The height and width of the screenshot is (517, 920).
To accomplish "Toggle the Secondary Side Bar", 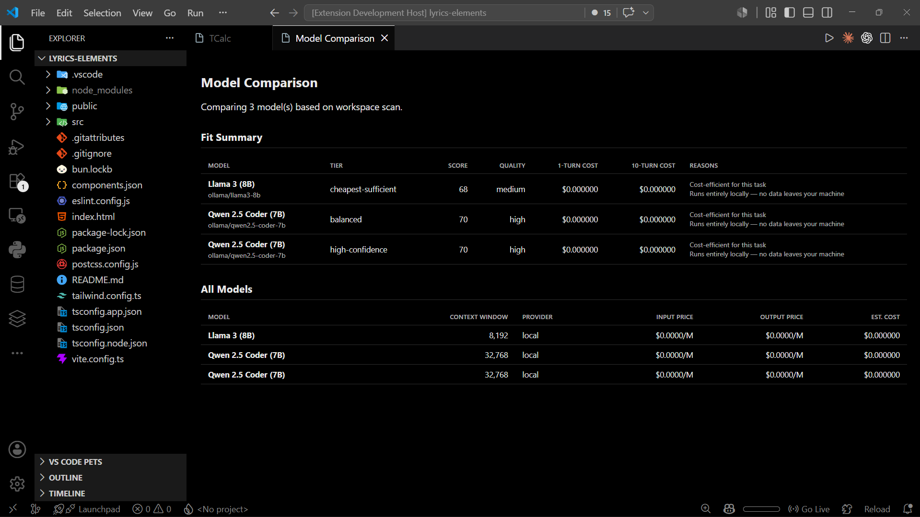I will click(x=827, y=12).
